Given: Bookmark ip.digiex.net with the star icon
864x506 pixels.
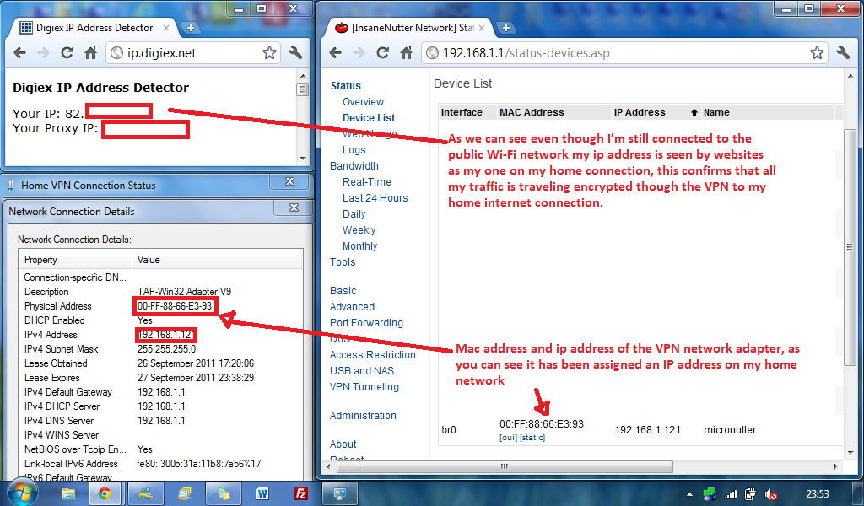Looking at the screenshot, I should 269,53.
